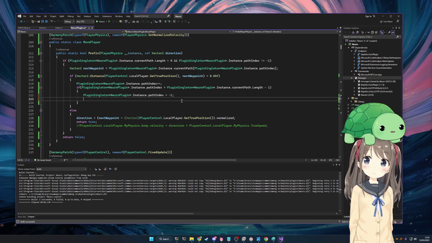This screenshot has width=432, height=243.
Task: Click the Output horizontal scrollbar
Action: (x=107, y=213)
